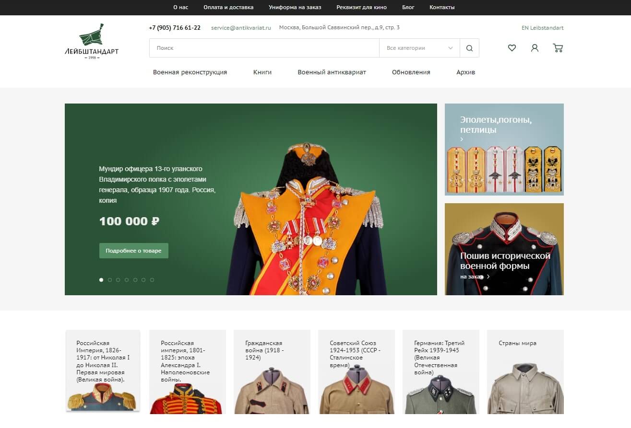631x428 pixels.
Task: Open the Военный антиквариат category
Action: coord(332,72)
